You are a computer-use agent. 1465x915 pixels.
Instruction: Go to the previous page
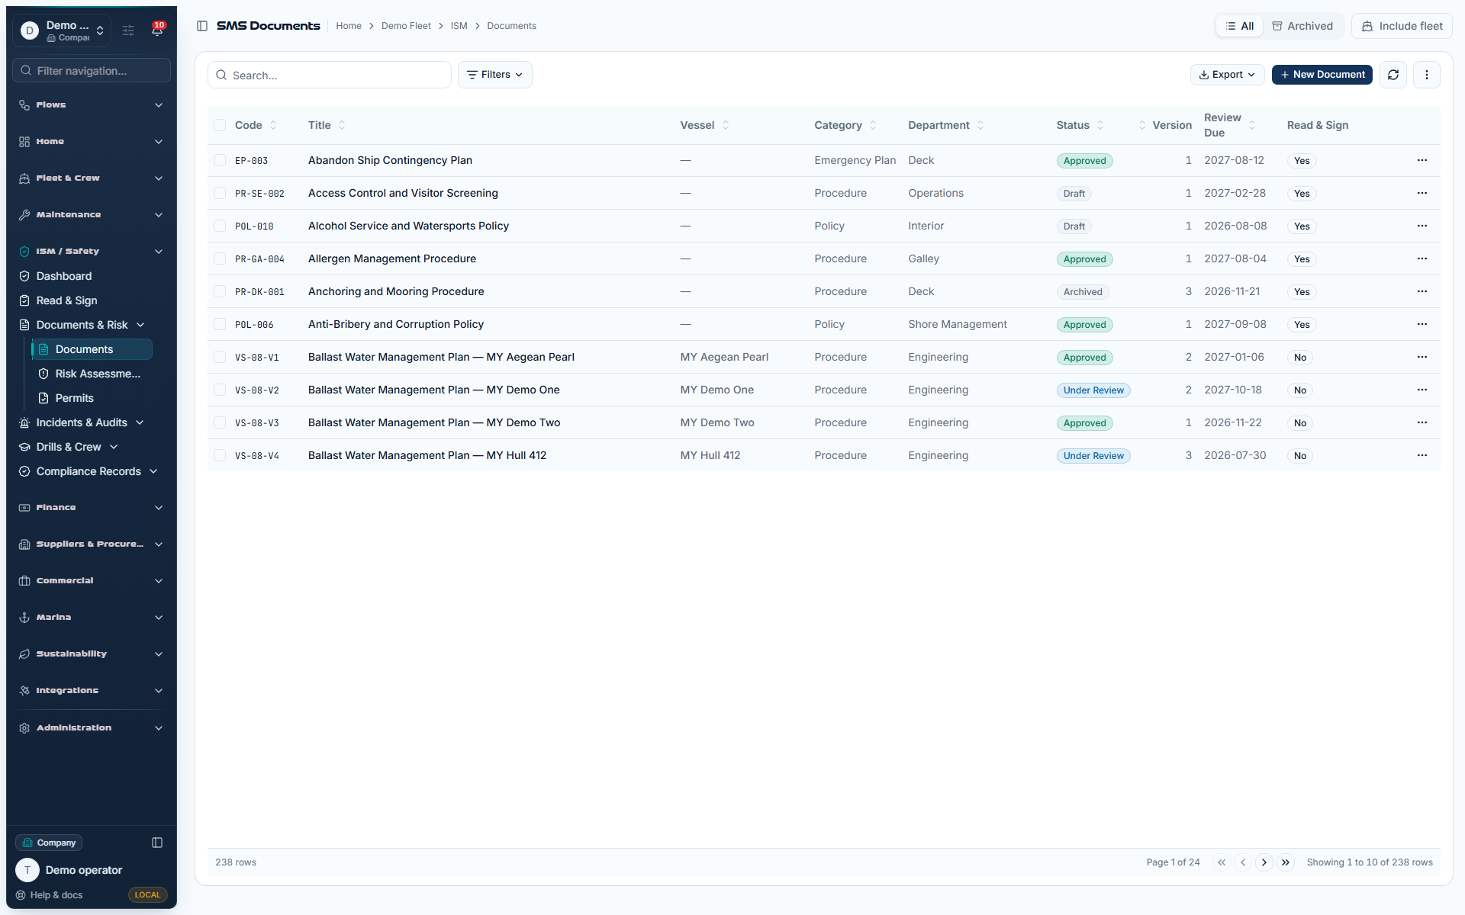click(1243, 862)
